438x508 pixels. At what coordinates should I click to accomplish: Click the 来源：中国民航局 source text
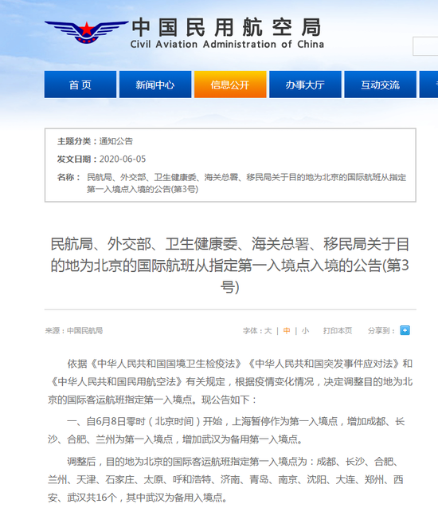coord(74,330)
